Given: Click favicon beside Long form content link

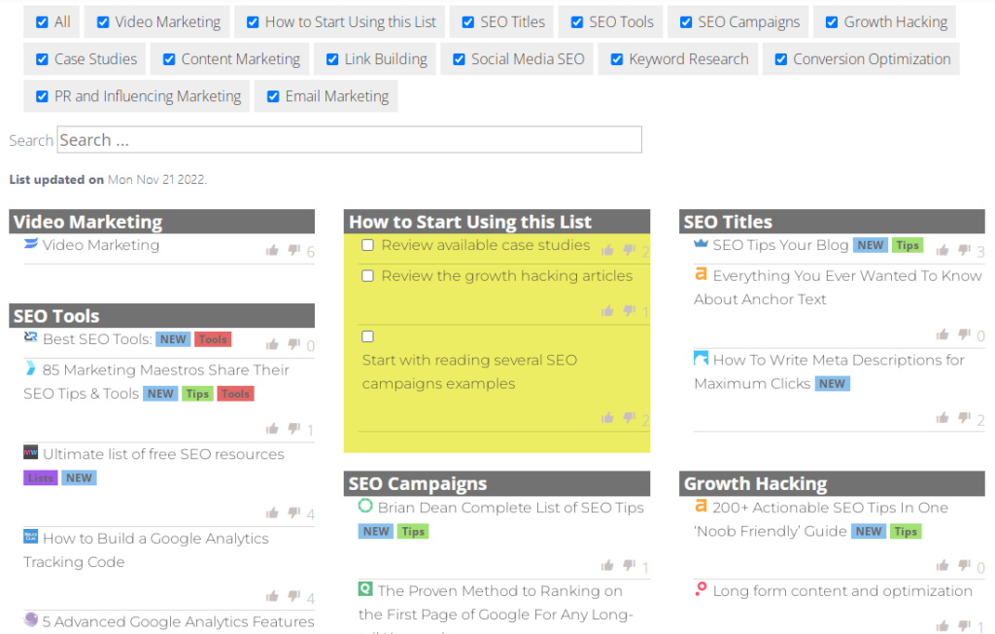Looking at the screenshot, I should (x=701, y=589).
